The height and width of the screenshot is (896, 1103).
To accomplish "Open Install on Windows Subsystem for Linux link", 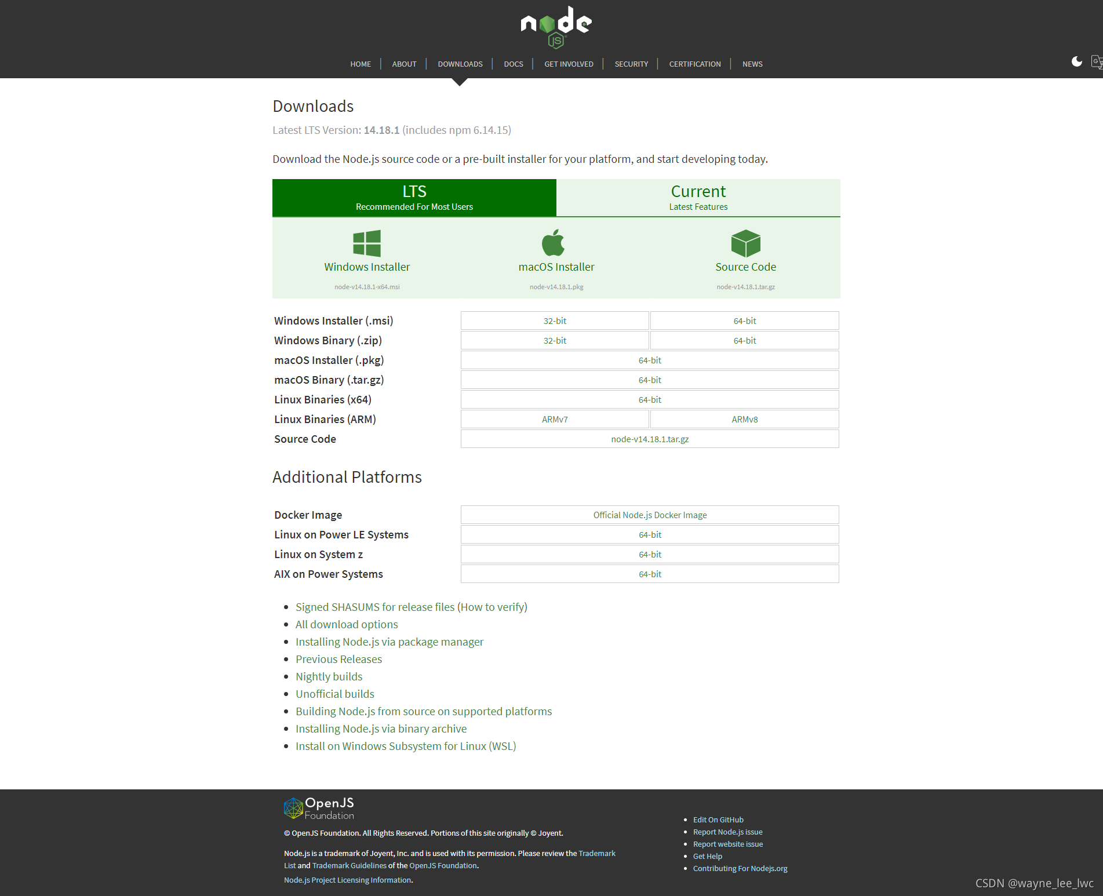I will coord(406,746).
